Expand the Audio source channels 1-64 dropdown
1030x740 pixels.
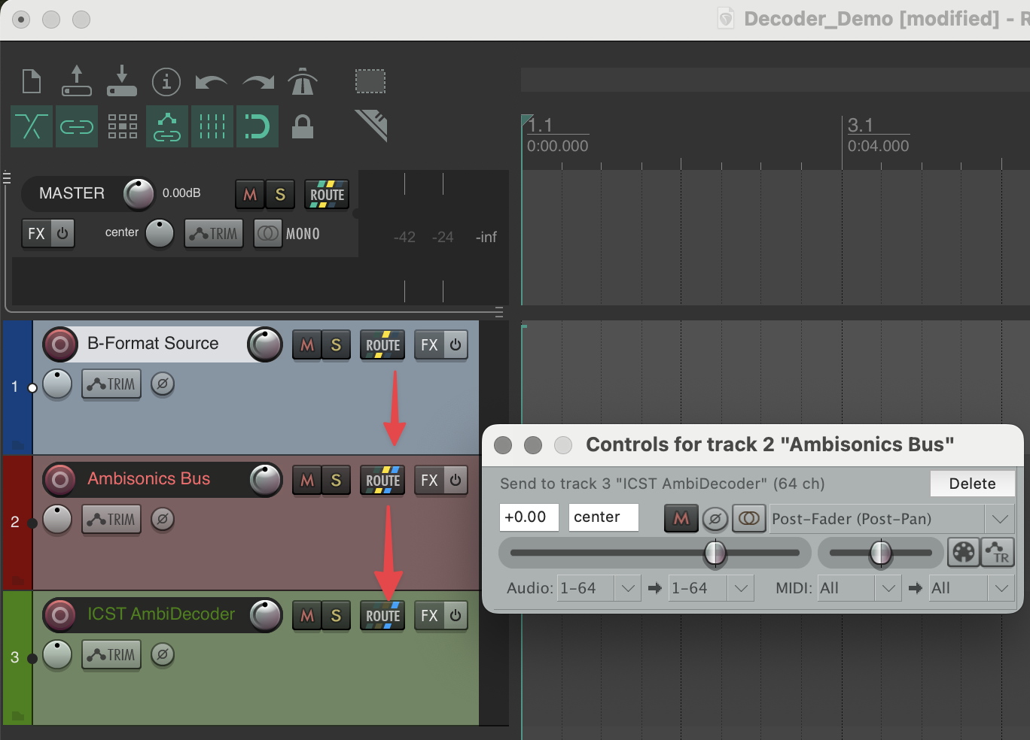[628, 588]
